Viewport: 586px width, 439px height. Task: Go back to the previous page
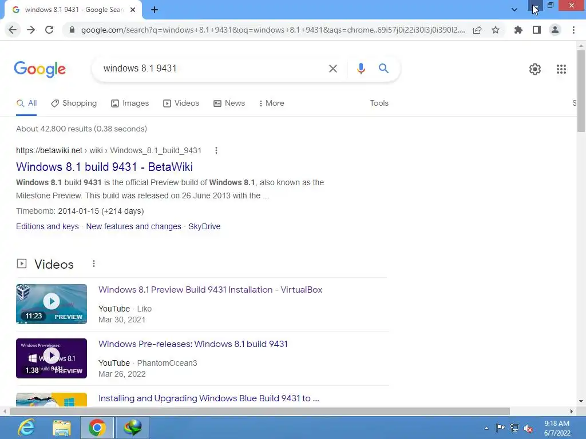[x=13, y=30]
